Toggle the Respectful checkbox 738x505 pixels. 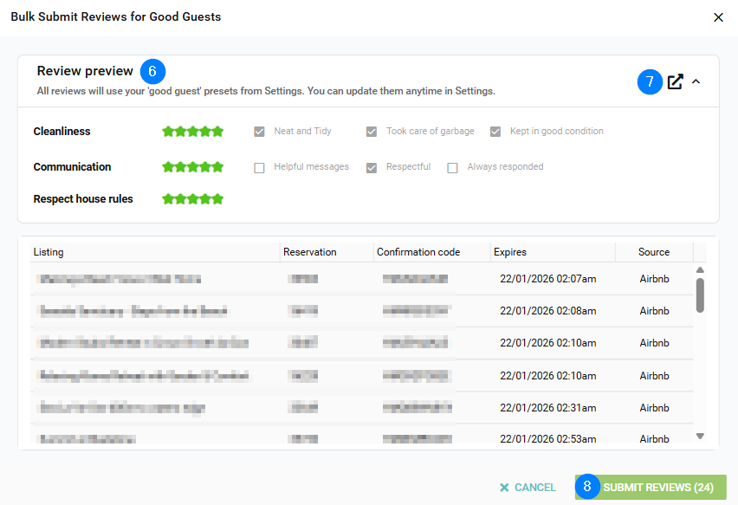pos(372,168)
